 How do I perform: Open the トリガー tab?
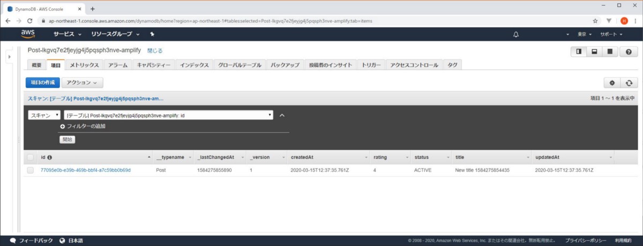pos(371,65)
